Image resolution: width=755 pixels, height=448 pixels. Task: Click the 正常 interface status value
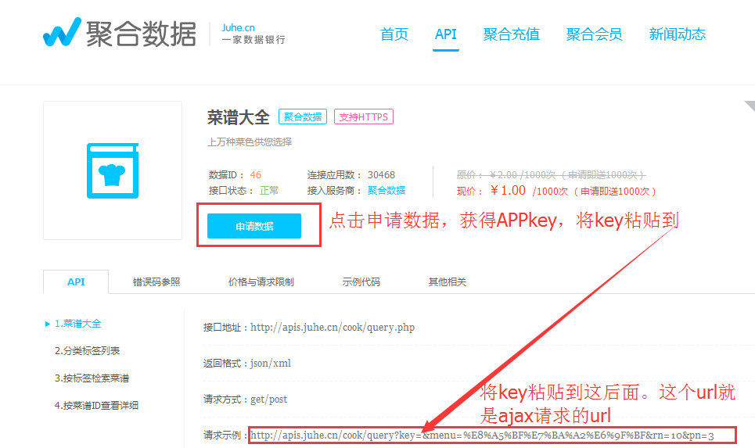click(x=269, y=191)
